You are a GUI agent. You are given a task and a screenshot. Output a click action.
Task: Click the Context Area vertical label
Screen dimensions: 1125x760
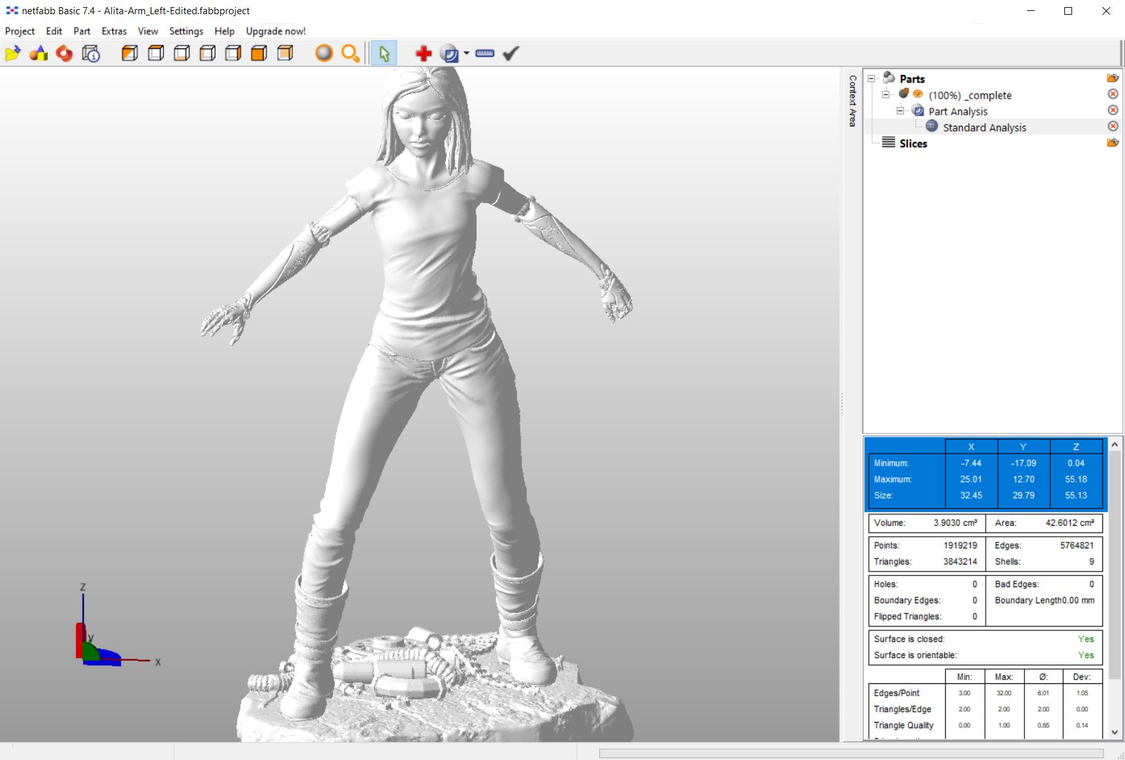coord(853,101)
